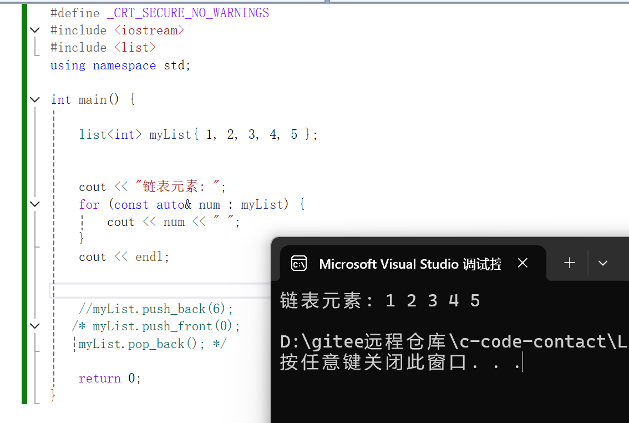
Task: Select the Microsoft Visual Studio debug console tab
Action: coord(413,263)
